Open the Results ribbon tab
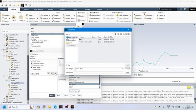 point(63,9)
